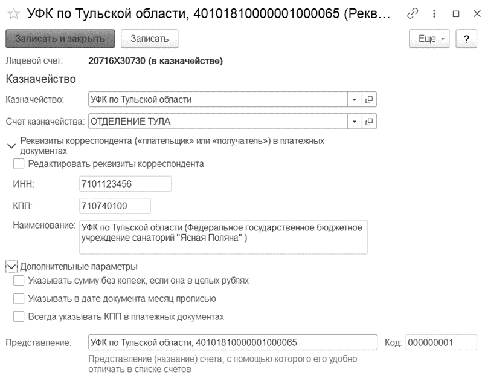
Task: Click the Записать и закрыть button
Action: coord(60,39)
